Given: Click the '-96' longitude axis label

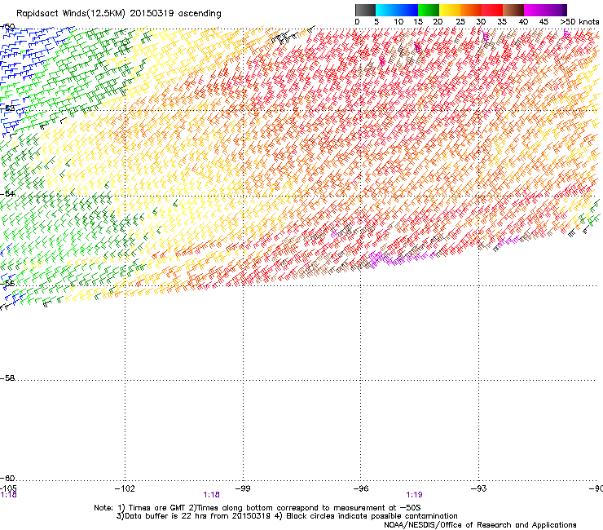Looking at the screenshot, I should [x=361, y=488].
